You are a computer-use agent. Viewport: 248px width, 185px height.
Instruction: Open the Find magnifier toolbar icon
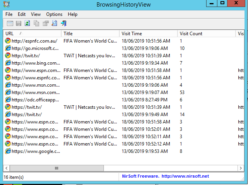[x=54, y=23]
